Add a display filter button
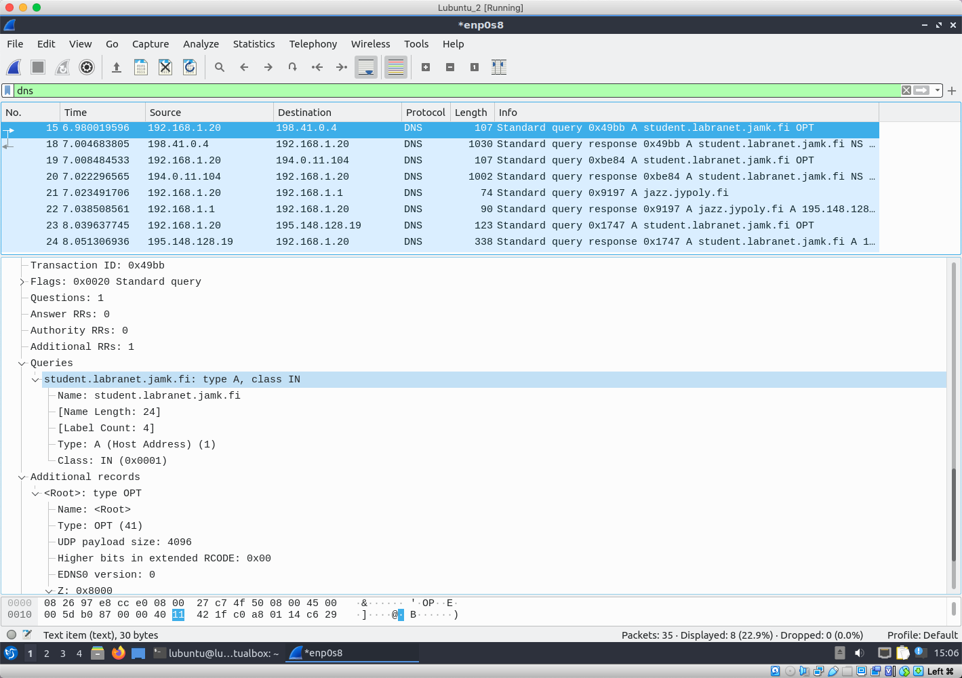962x678 pixels. (x=952, y=90)
